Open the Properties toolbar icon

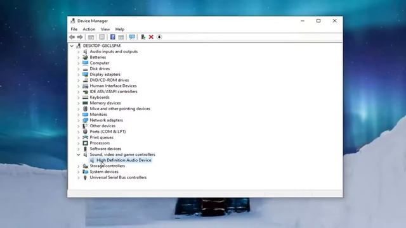click(x=101, y=37)
